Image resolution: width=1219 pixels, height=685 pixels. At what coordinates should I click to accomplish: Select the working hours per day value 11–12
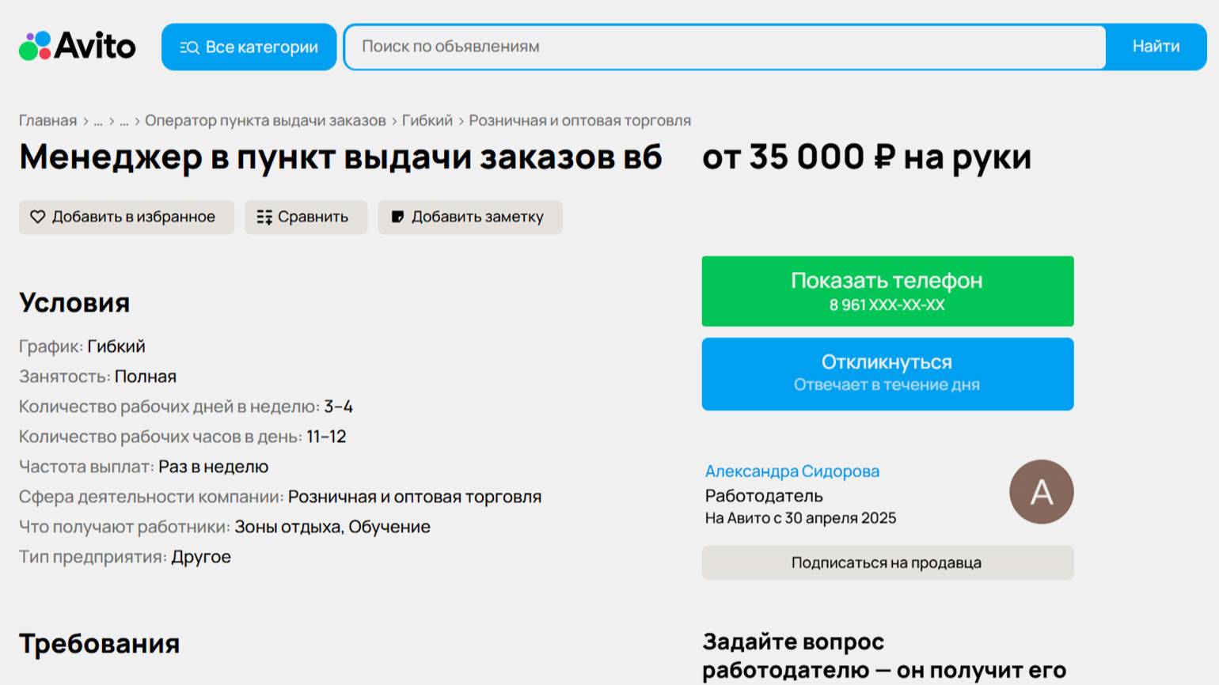326,437
